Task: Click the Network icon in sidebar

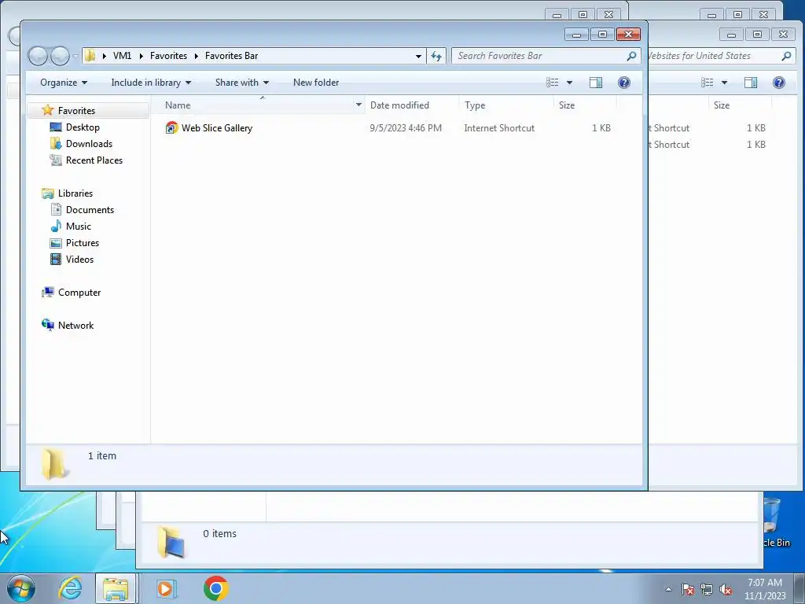Action: [x=48, y=325]
